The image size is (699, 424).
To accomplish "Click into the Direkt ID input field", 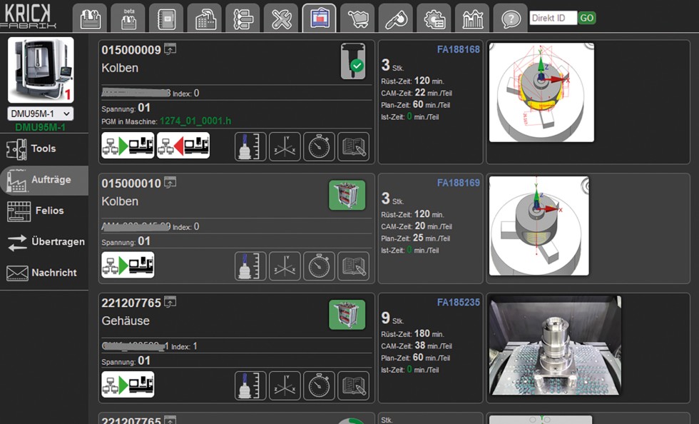I will coord(553,18).
